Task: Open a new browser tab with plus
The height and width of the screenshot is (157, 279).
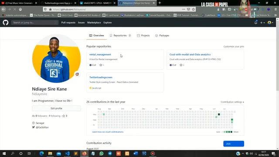Action: click(x=160, y=3)
